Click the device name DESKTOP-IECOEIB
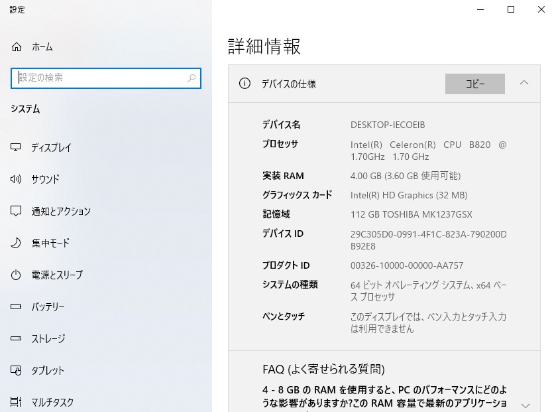Viewport: 552px width, 412px height. pos(388,125)
